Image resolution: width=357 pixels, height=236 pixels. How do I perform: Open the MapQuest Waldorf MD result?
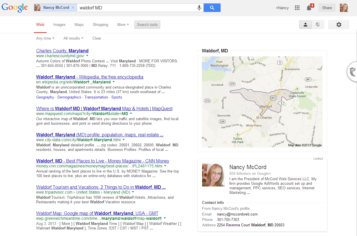click(104, 108)
